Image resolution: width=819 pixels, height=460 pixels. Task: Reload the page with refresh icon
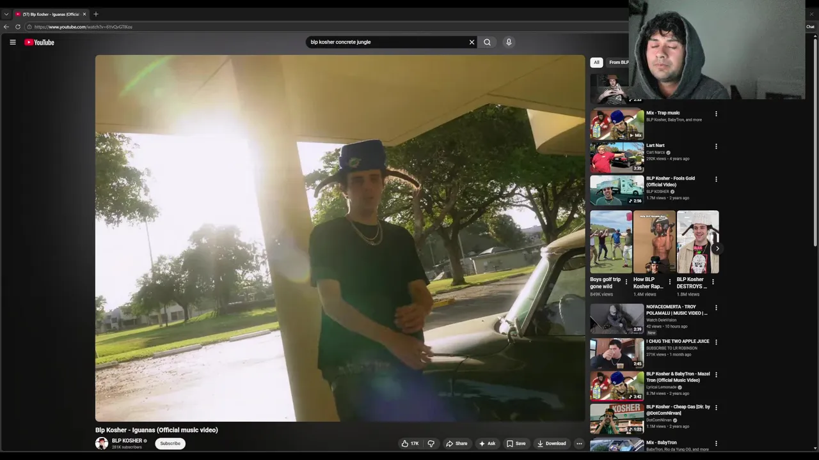tap(18, 27)
